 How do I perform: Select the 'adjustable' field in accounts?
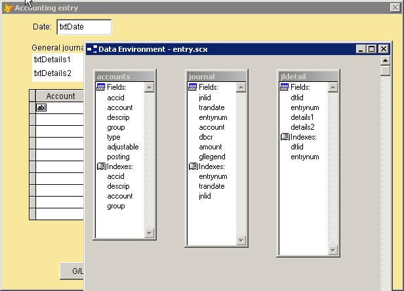tap(123, 147)
